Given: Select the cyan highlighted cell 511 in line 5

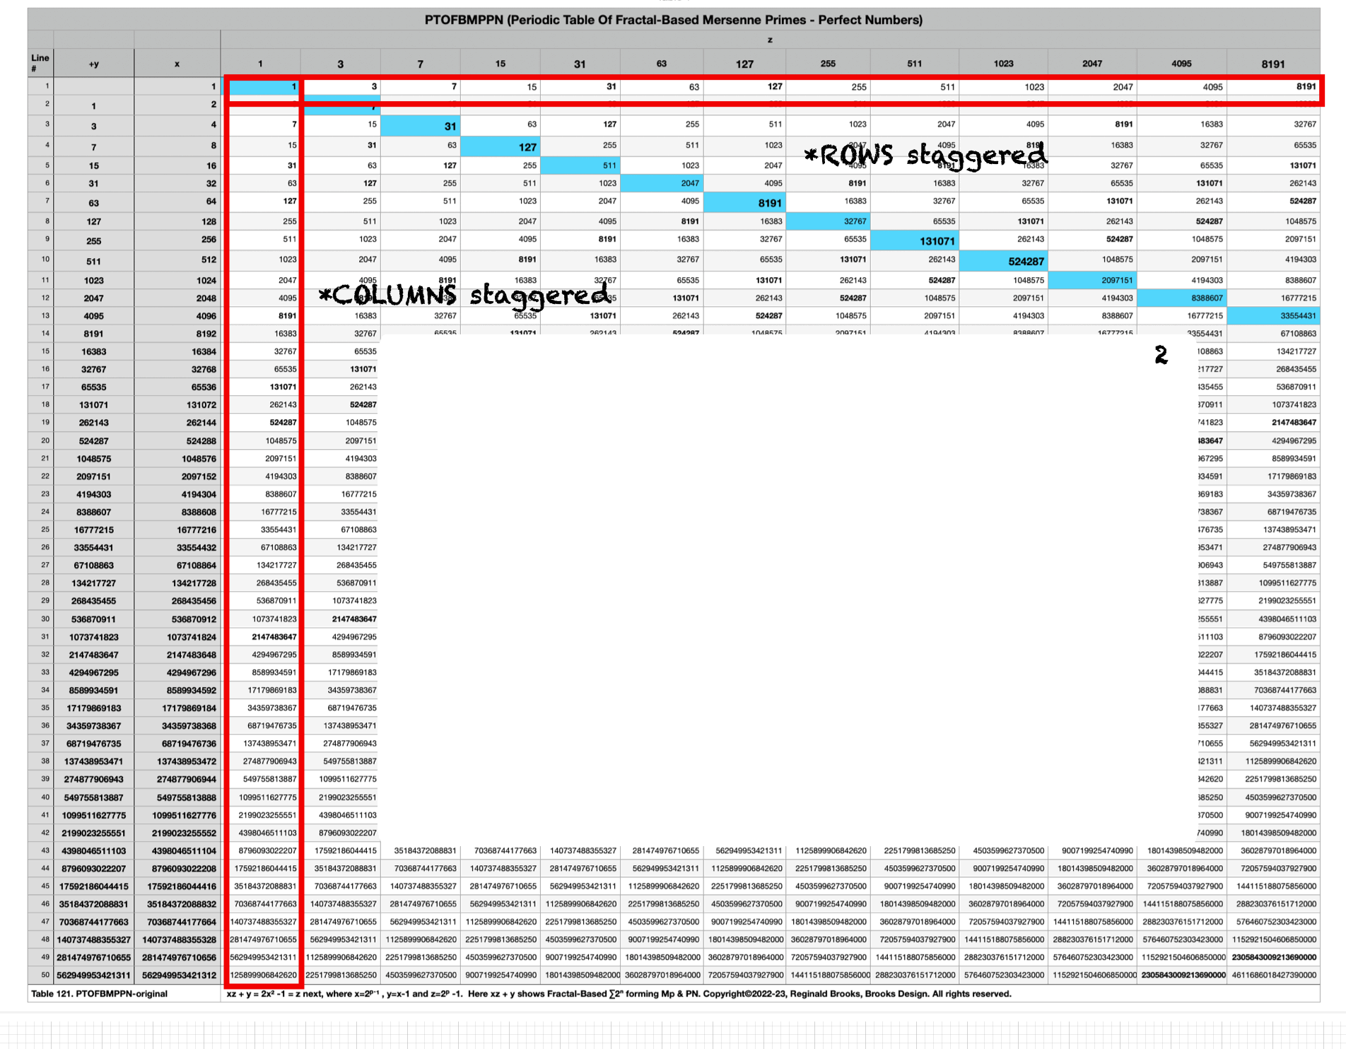Looking at the screenshot, I should point(580,165).
